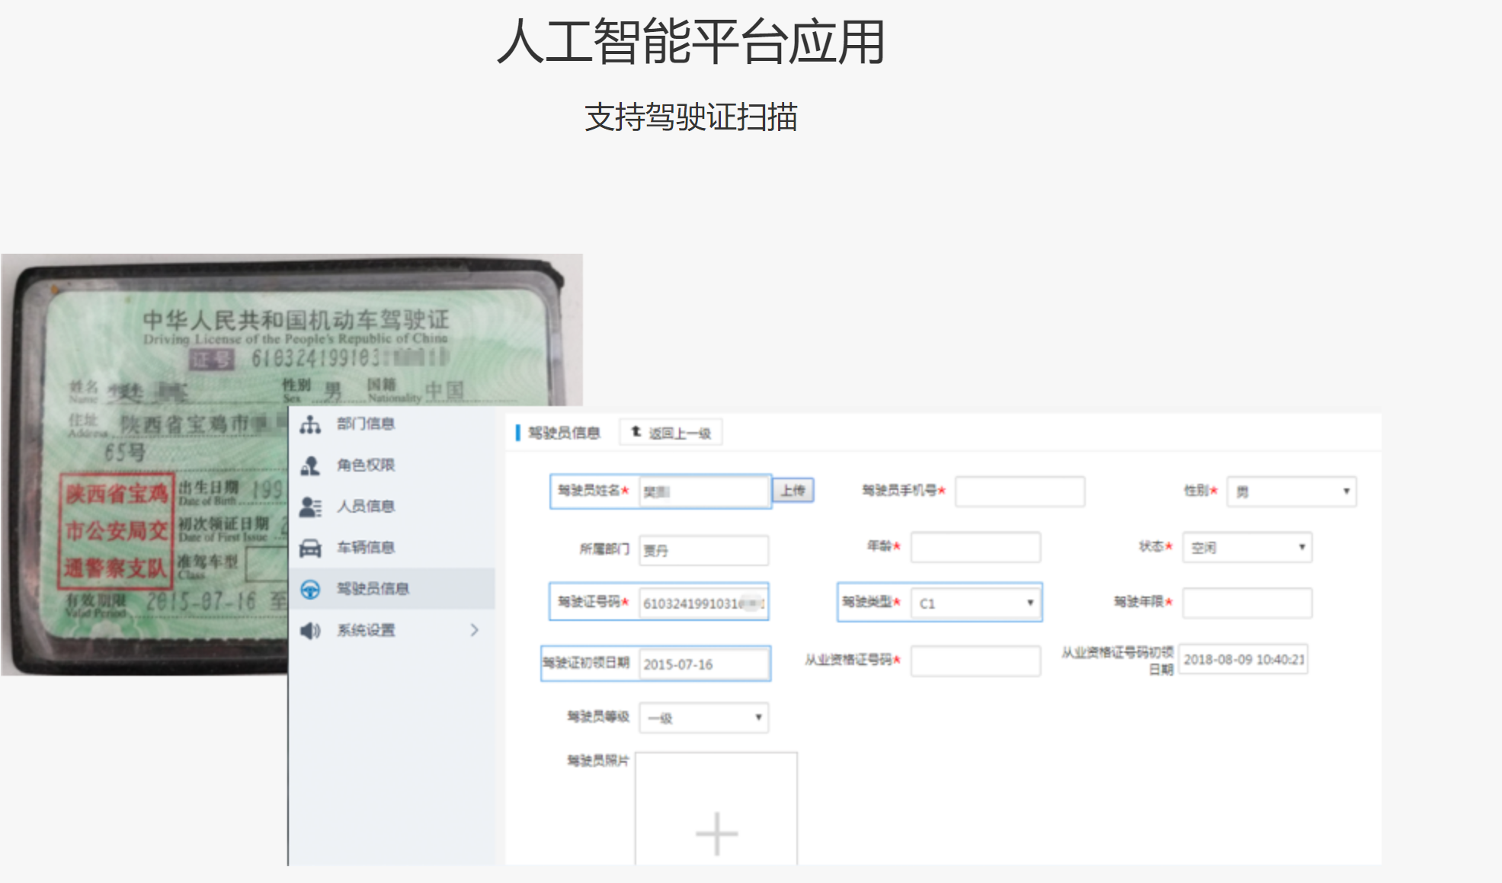
Task: Click the return-up arrow icon
Action: coord(636,432)
